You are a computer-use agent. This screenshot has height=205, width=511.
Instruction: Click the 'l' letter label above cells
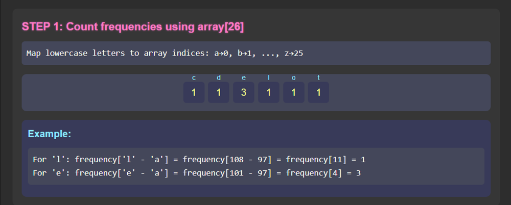pyautogui.click(x=269, y=78)
